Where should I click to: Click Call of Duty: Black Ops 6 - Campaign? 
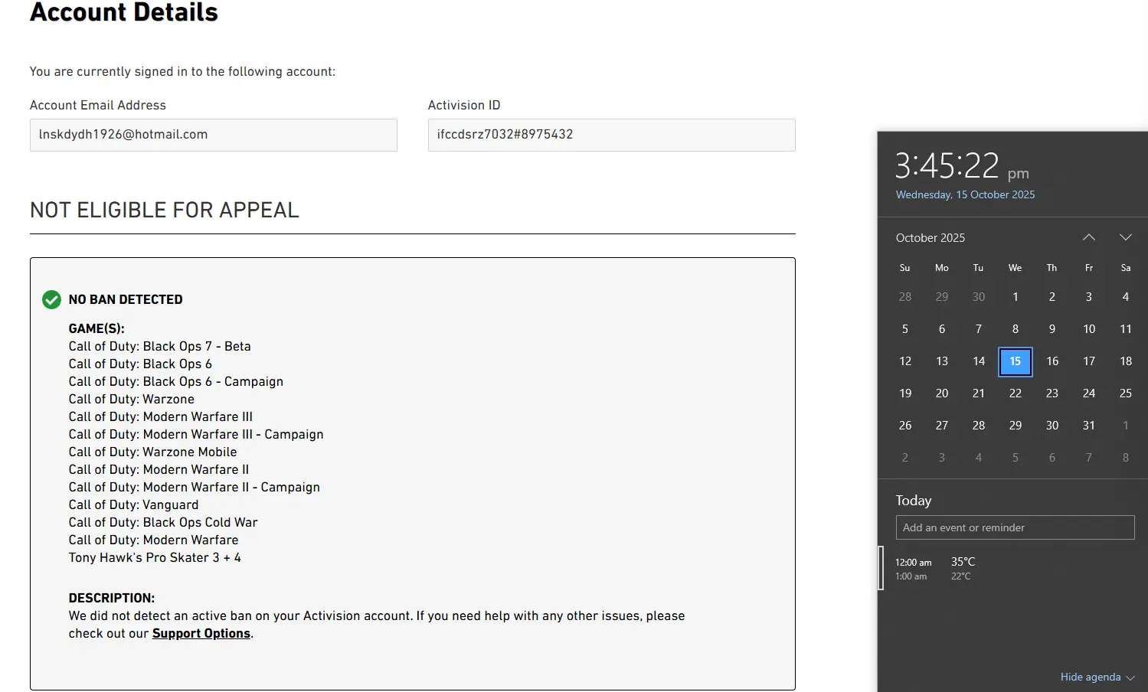coord(176,381)
